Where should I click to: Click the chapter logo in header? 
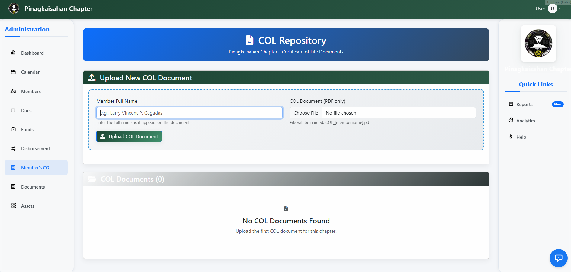14,8
